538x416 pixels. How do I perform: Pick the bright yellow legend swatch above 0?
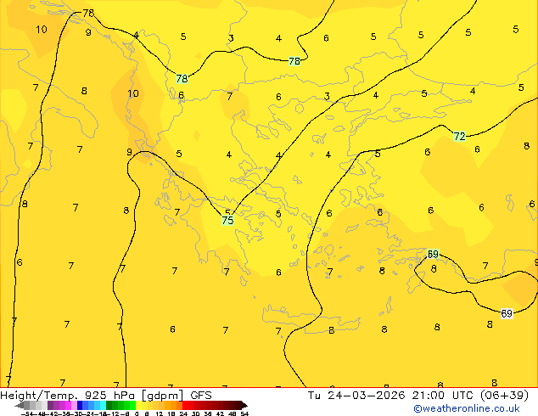(138, 405)
